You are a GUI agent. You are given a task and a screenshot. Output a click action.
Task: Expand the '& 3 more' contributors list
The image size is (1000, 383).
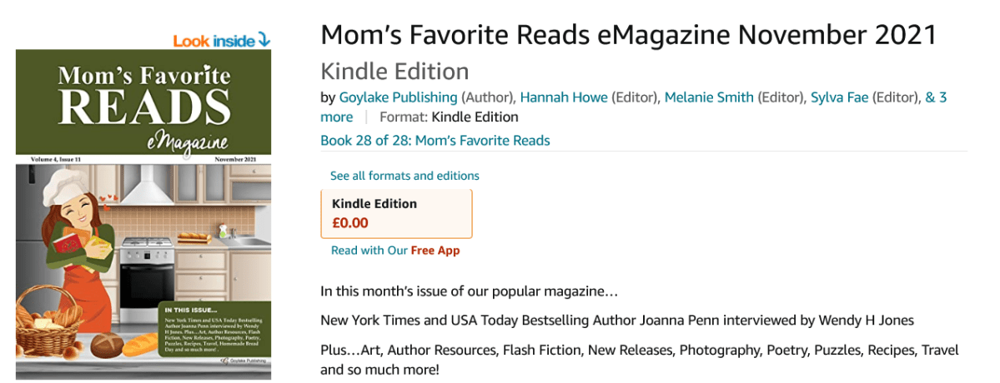(337, 117)
